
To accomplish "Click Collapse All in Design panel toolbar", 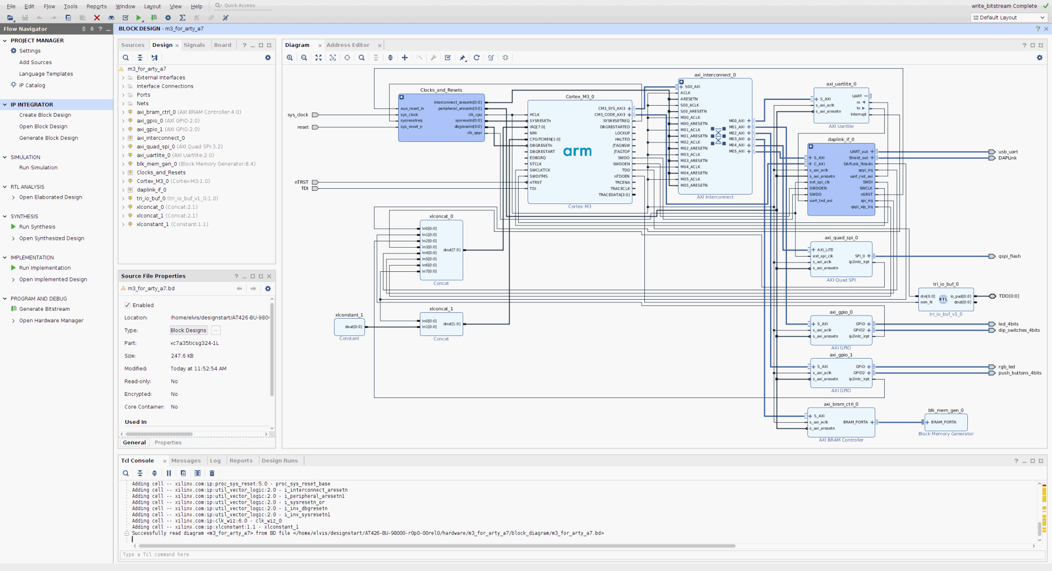I will coord(140,58).
